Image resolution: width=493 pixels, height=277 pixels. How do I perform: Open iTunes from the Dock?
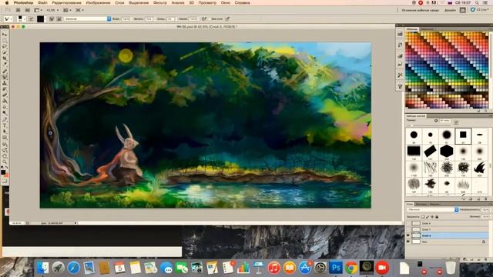click(x=274, y=268)
